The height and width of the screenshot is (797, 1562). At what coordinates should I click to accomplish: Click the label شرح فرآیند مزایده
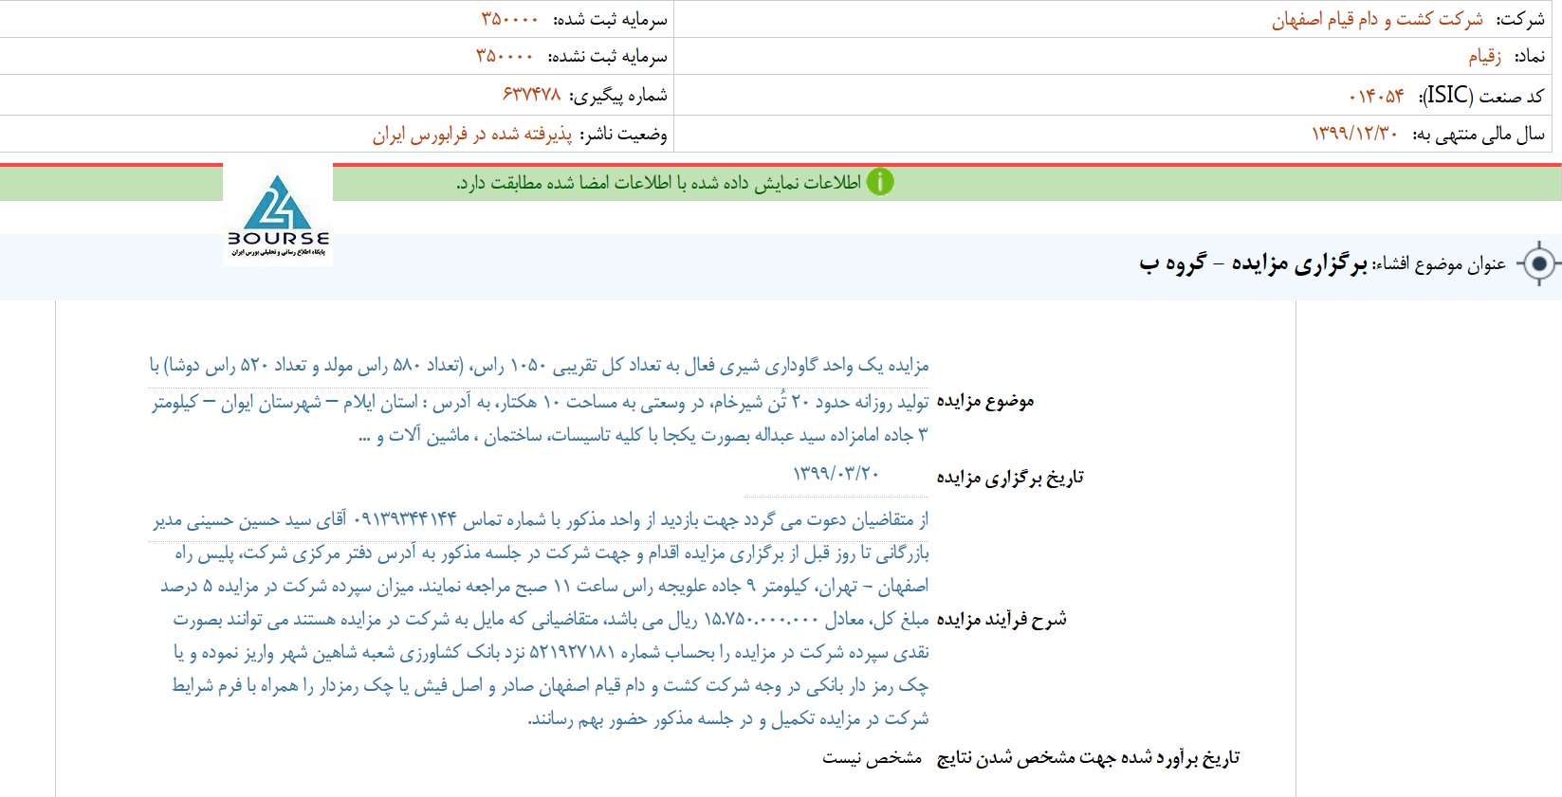coord(1002,620)
